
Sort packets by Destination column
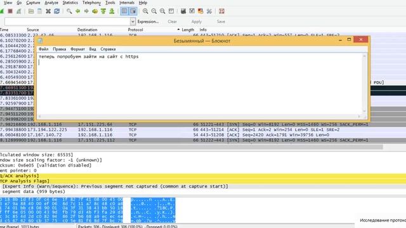(x=88, y=30)
